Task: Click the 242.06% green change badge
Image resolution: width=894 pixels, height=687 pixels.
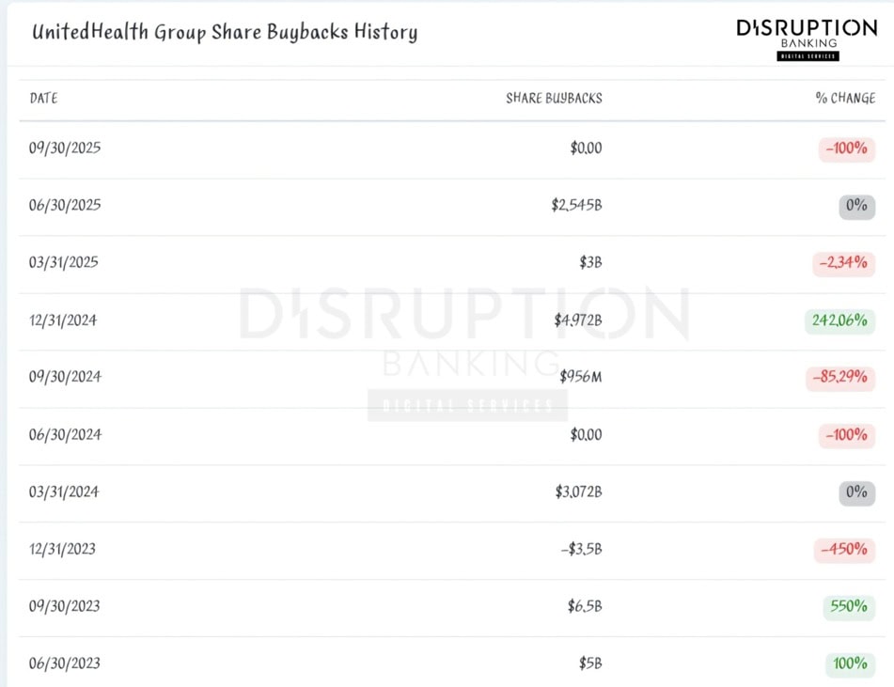Action: pyautogui.click(x=839, y=320)
